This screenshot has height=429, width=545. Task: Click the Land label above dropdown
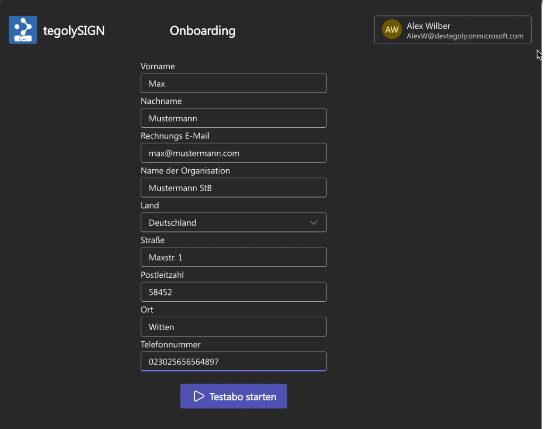[150, 205]
